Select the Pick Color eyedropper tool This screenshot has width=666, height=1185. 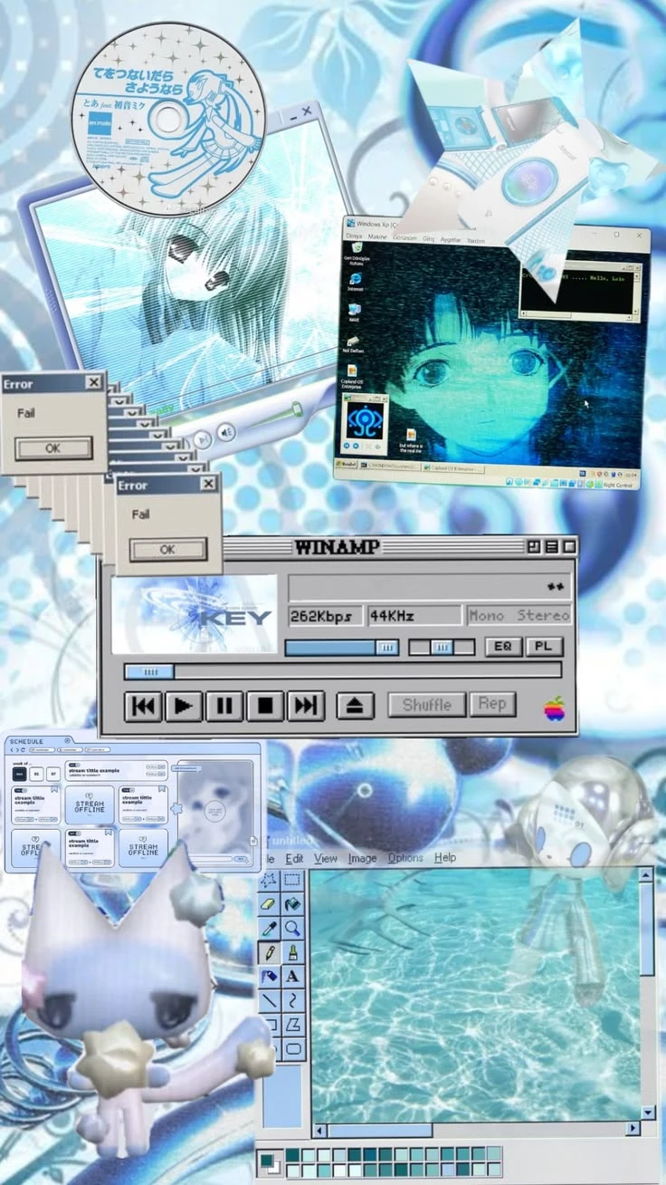[x=269, y=928]
